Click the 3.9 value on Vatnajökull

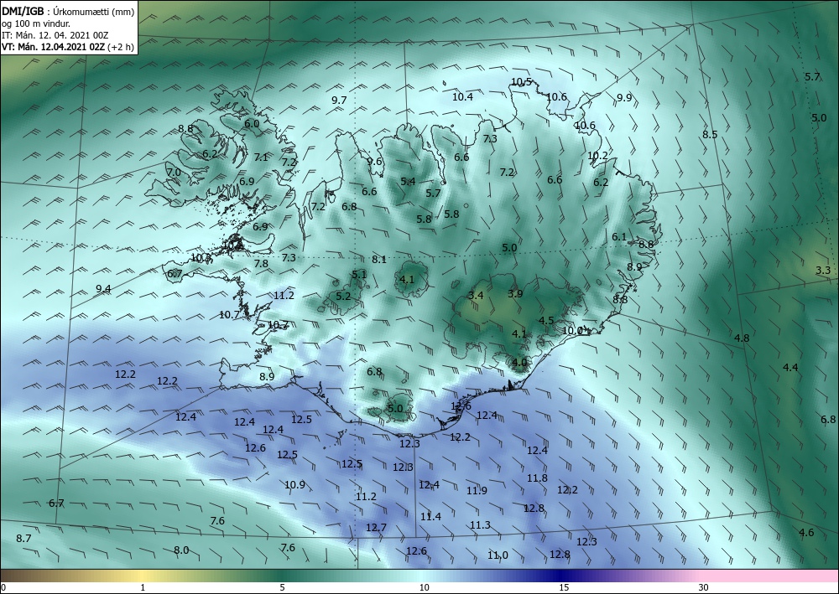click(515, 294)
